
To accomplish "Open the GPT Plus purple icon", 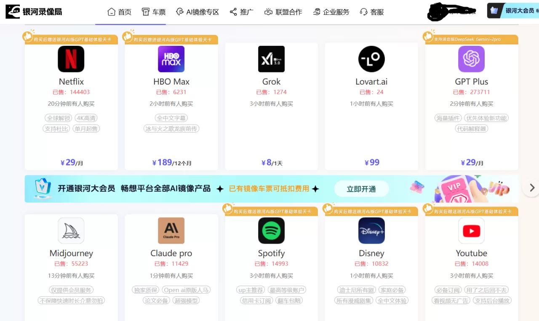I will [472, 59].
